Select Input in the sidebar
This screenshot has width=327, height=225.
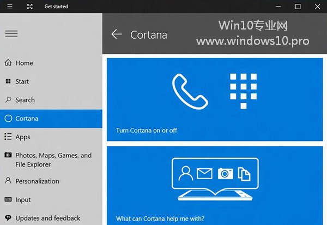click(x=51, y=200)
